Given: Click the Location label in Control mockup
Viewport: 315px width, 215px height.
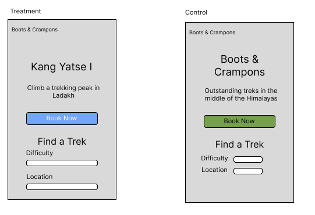Looking at the screenshot, I should click(214, 170).
